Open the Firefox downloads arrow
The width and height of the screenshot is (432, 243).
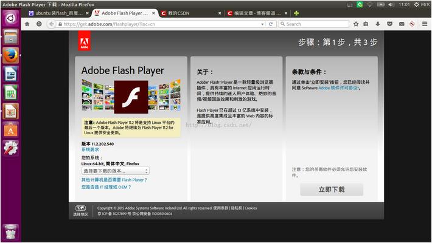[378, 24]
